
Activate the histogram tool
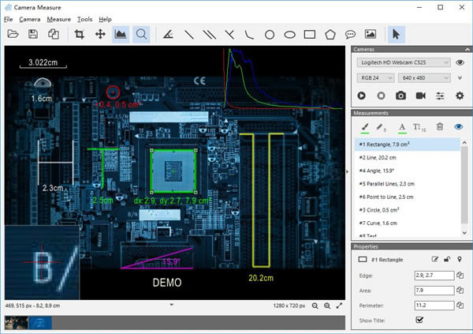tap(121, 34)
